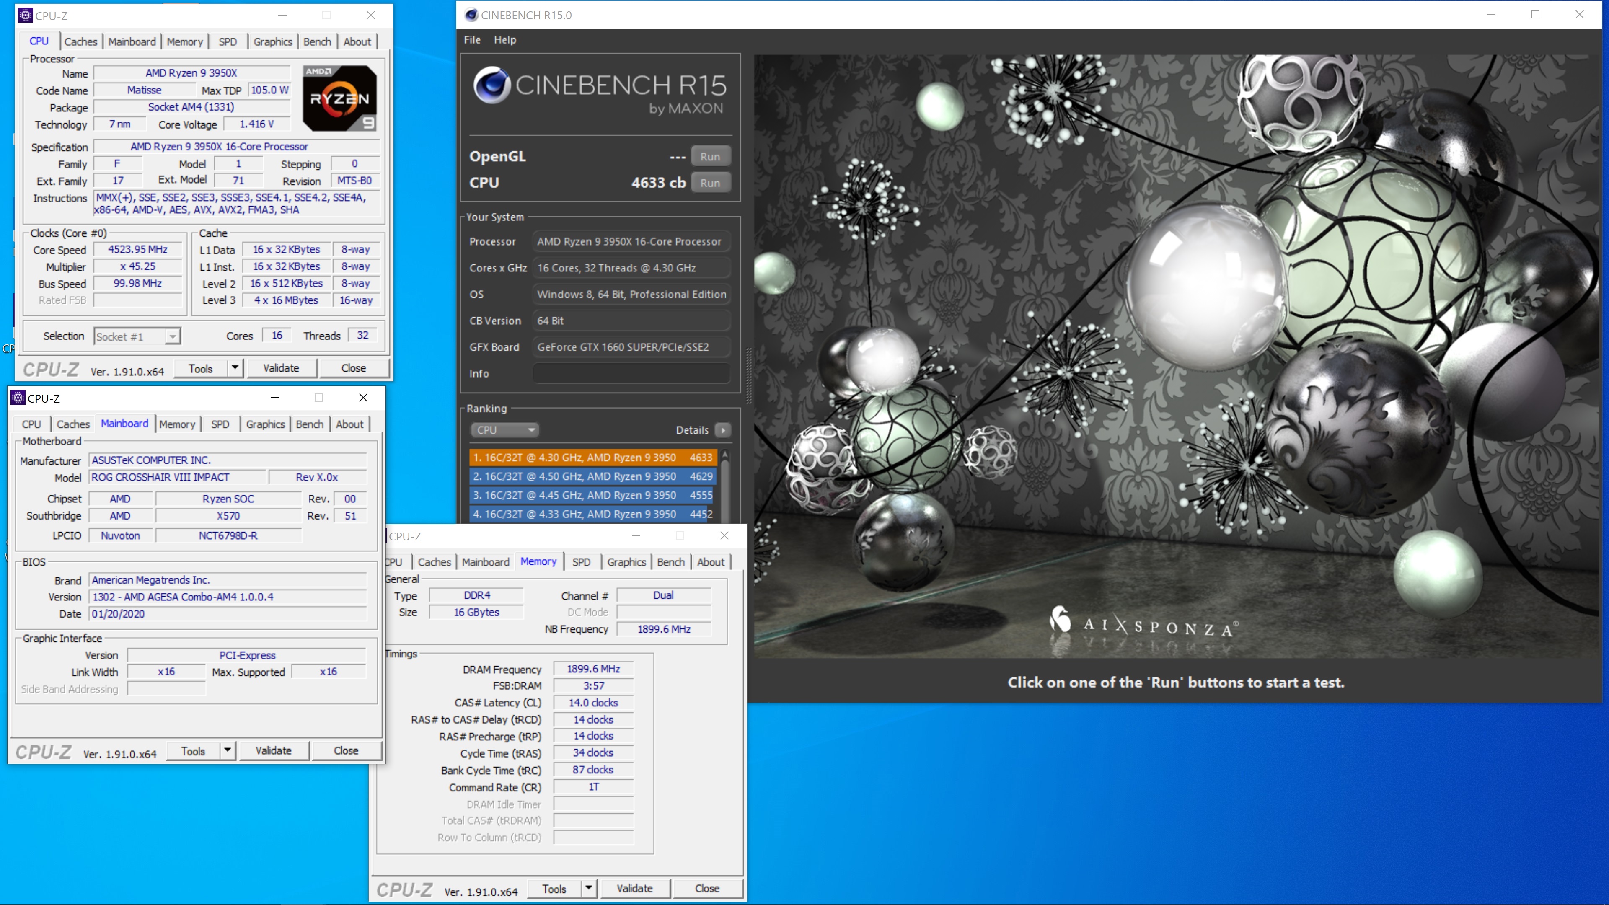Image resolution: width=1609 pixels, height=905 pixels.
Task: Click the BIOS version 1302 field
Action: [x=228, y=597]
